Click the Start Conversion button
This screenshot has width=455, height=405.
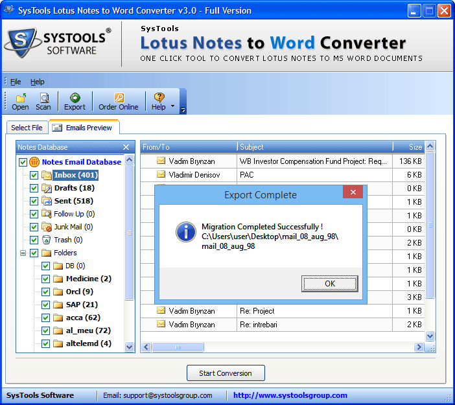pos(226,373)
